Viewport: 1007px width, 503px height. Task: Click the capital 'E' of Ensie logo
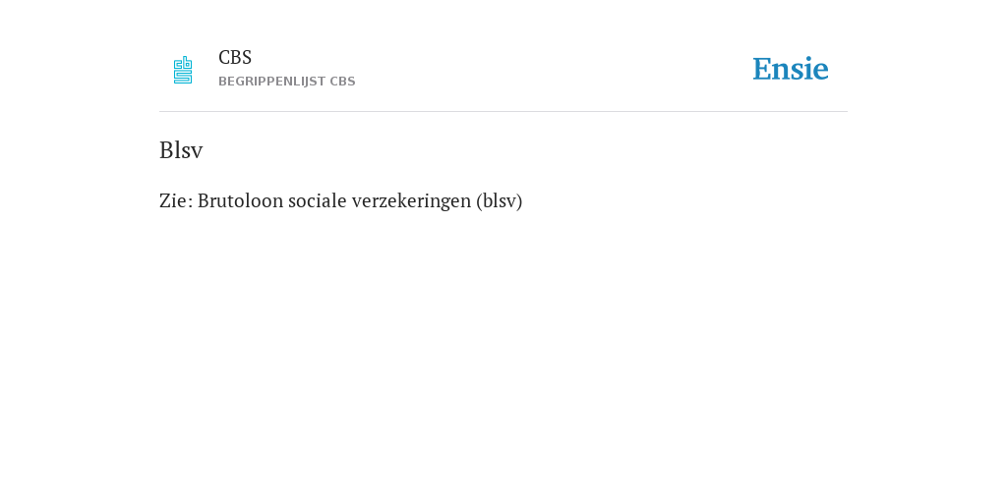point(762,69)
